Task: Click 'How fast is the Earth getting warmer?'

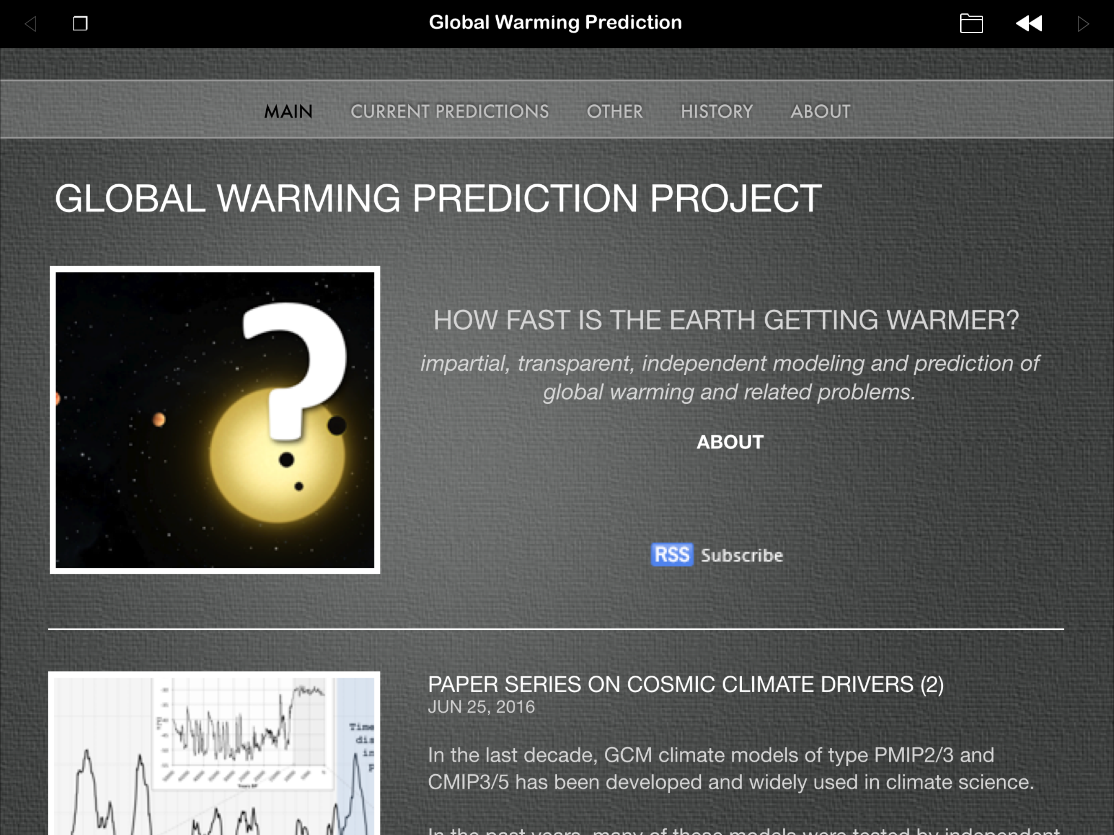Action: tap(726, 320)
